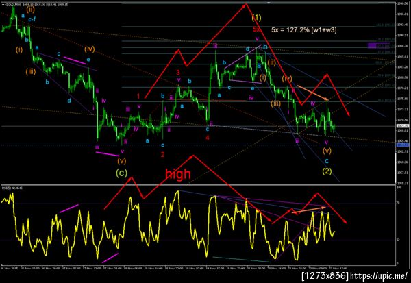Select the RSI indicator label in the subwindow
The width and height of the screenshot is (411, 283).
click(x=12, y=188)
